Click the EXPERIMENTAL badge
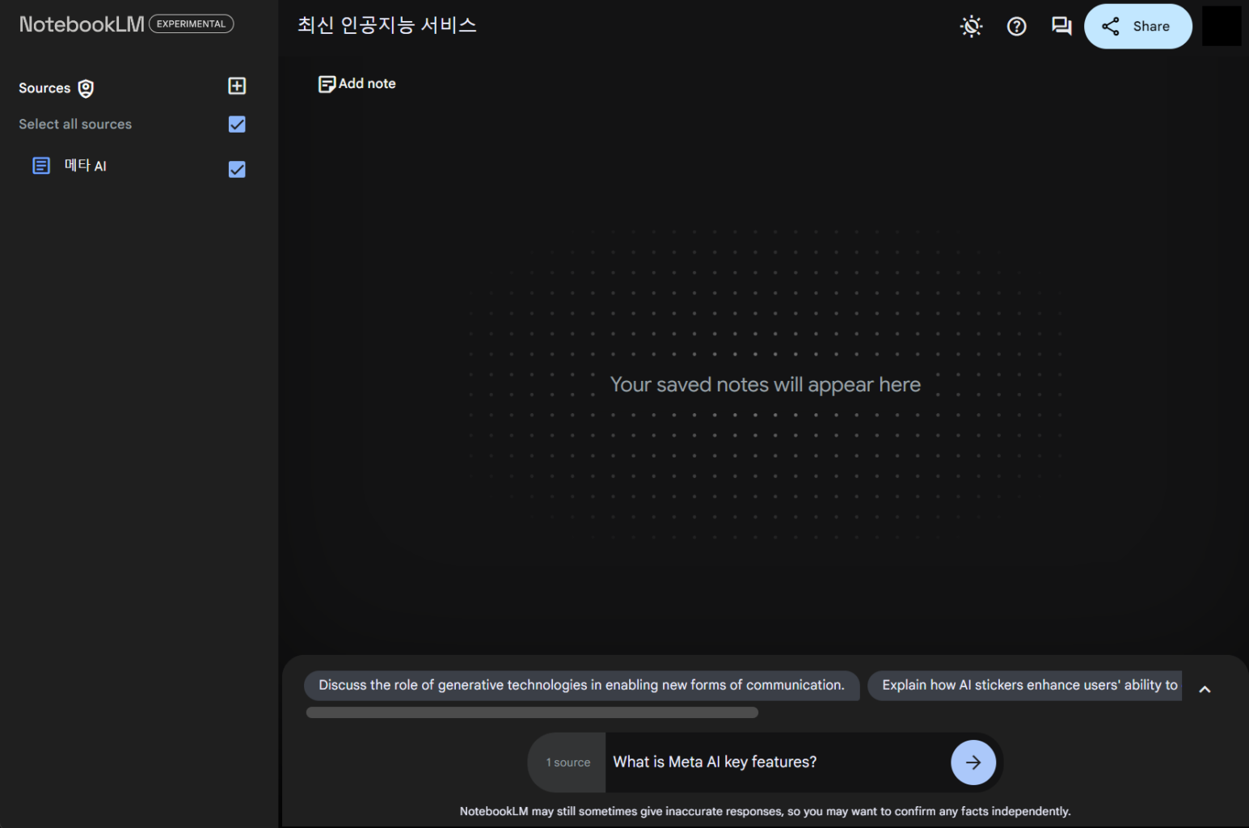The height and width of the screenshot is (828, 1249). coord(192,24)
